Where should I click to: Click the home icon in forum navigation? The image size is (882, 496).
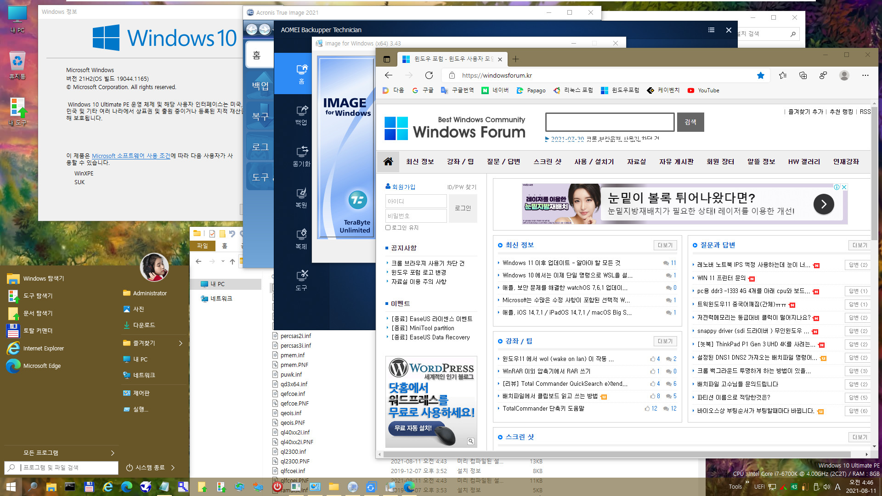pyautogui.click(x=388, y=162)
